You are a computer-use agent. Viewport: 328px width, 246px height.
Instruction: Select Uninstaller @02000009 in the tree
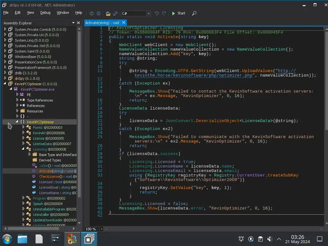click(x=51, y=214)
